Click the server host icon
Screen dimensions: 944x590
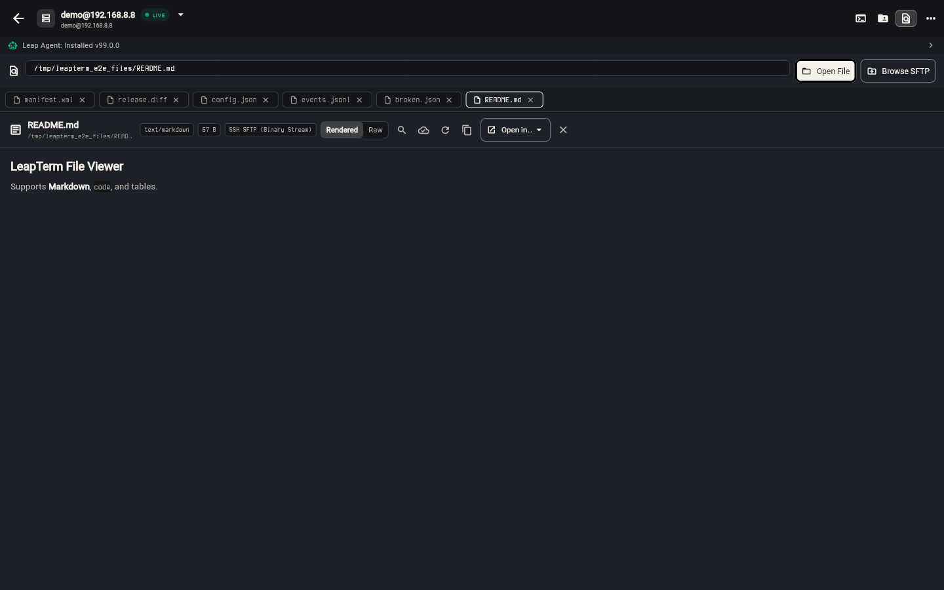coord(46,18)
